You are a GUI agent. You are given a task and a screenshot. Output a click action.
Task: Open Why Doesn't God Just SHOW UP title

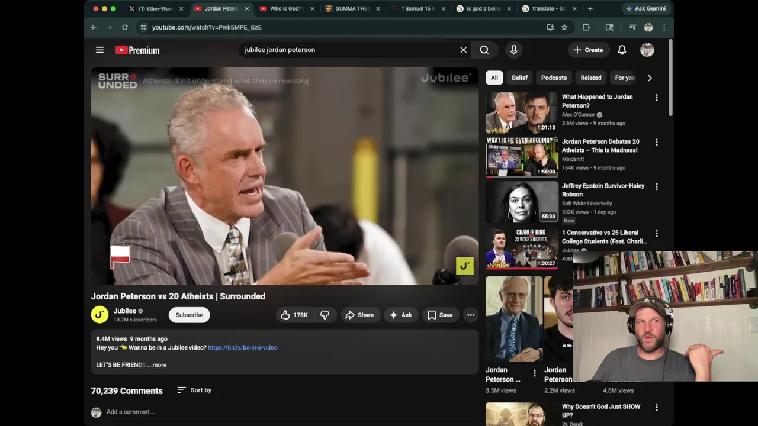601,411
